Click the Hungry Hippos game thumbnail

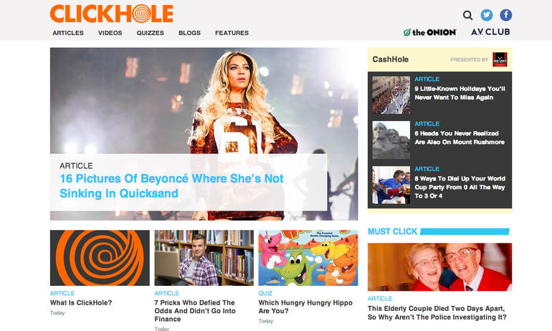308,258
